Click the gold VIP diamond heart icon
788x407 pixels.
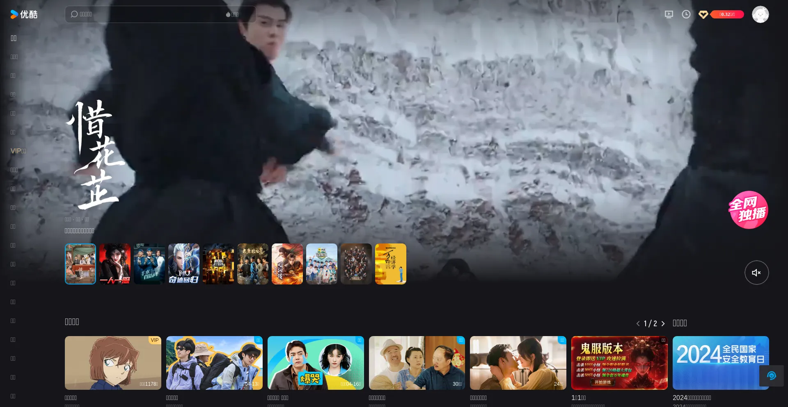click(703, 14)
